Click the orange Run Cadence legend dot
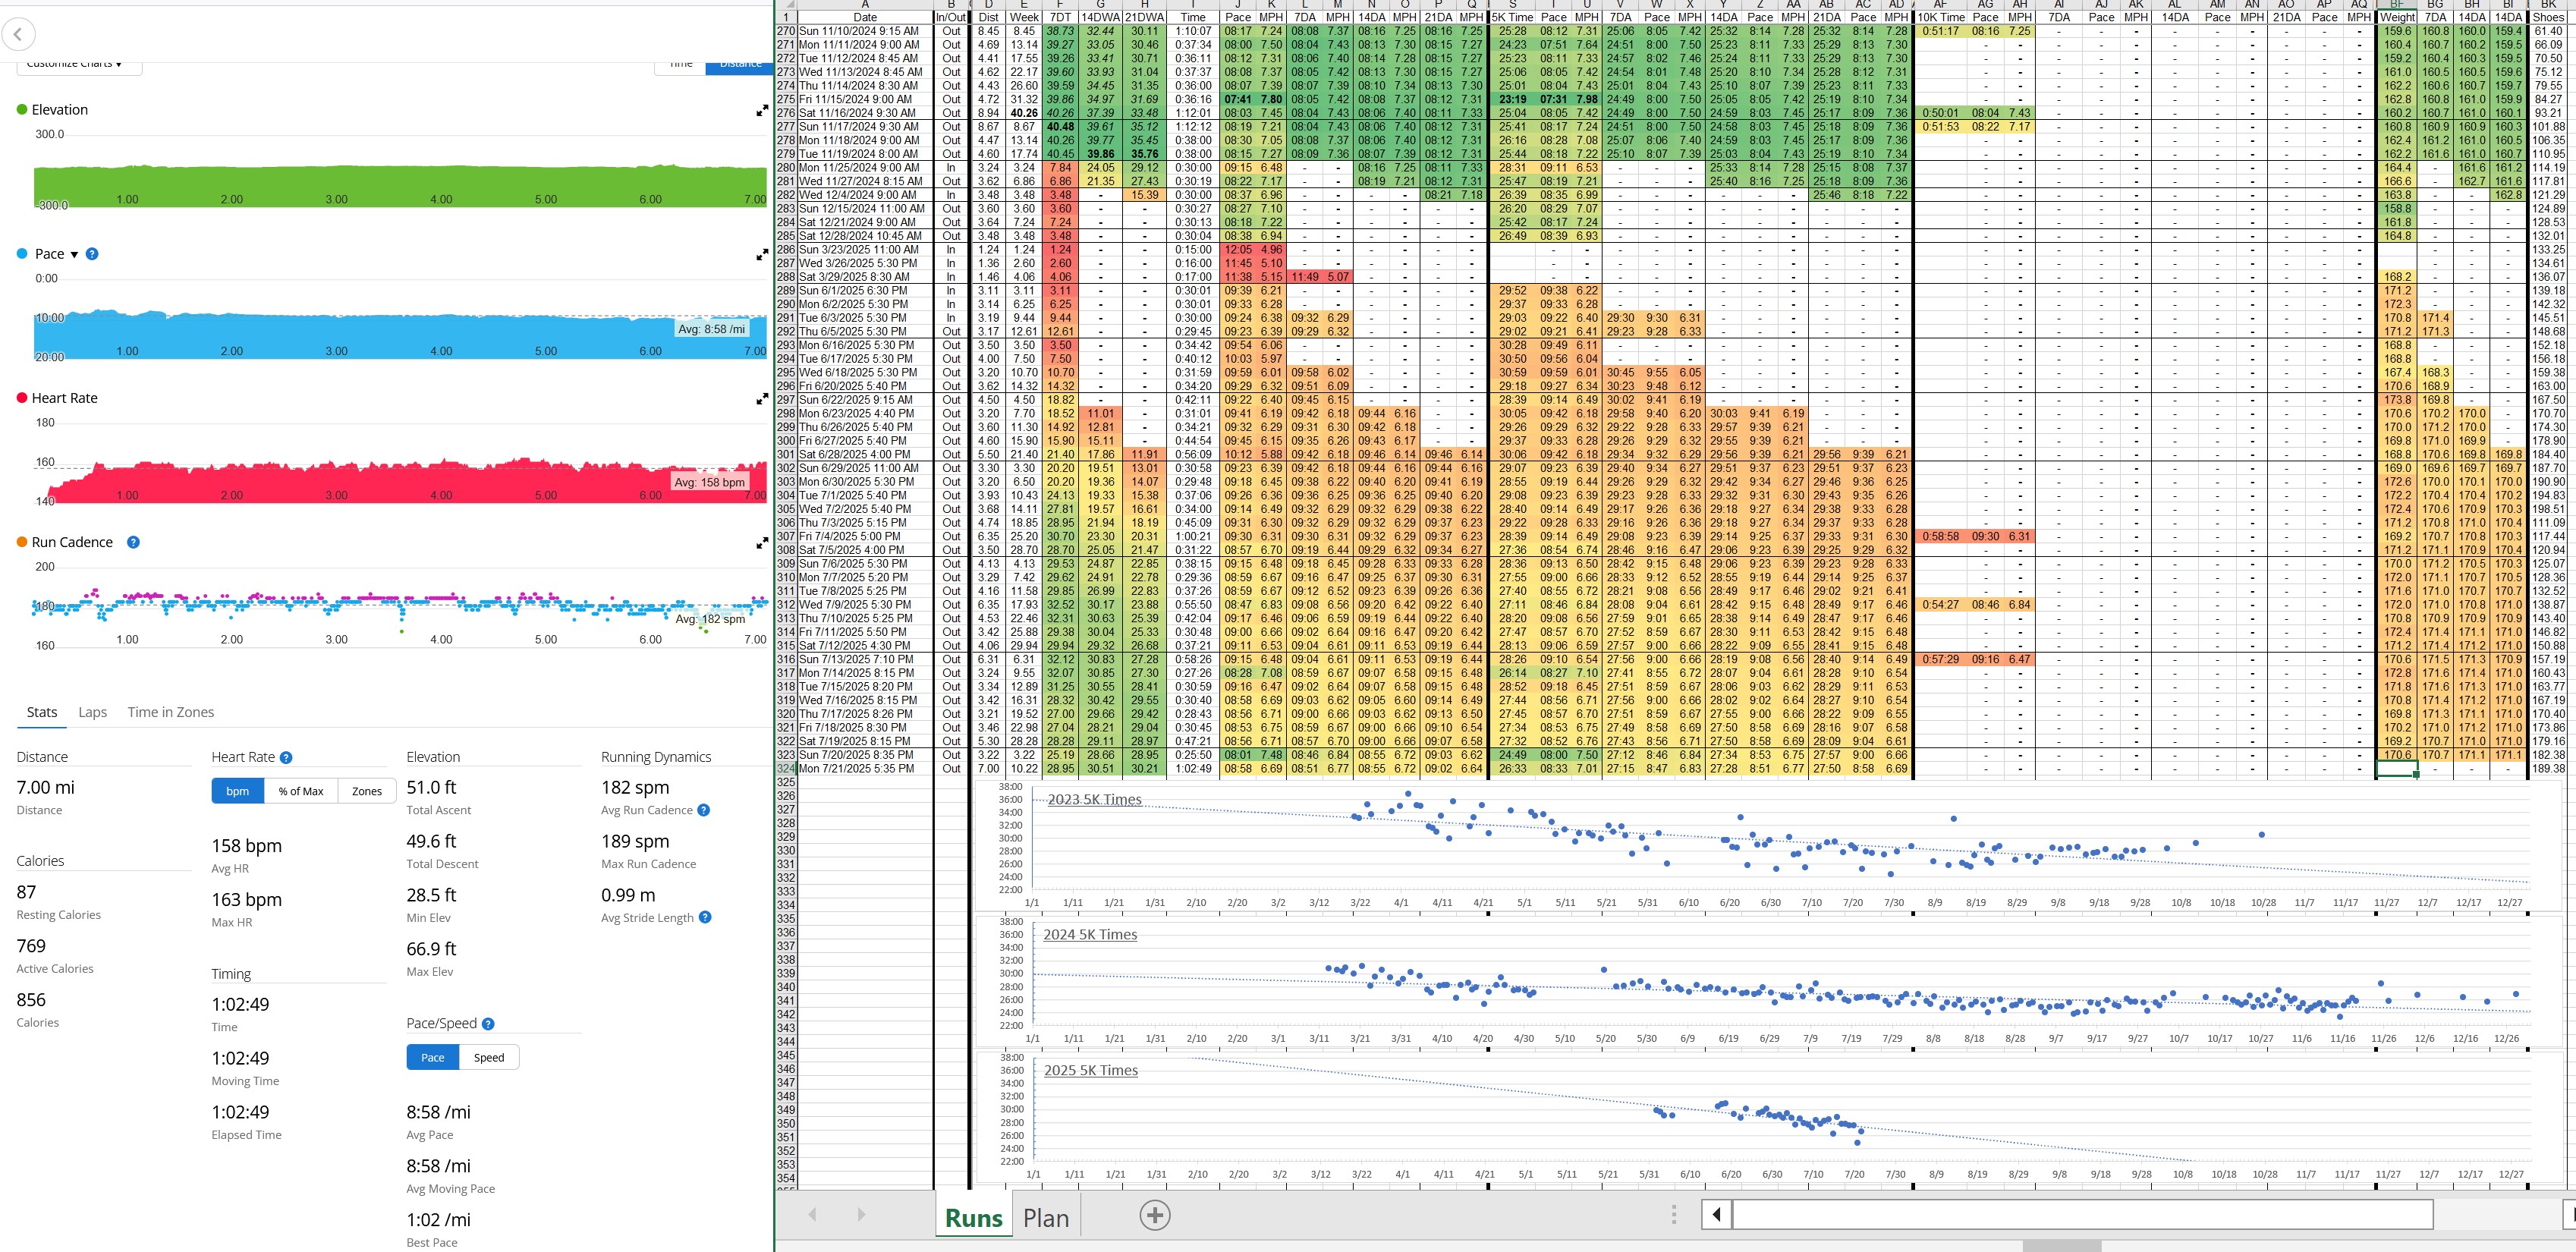The width and height of the screenshot is (2576, 1252). tap(22, 542)
